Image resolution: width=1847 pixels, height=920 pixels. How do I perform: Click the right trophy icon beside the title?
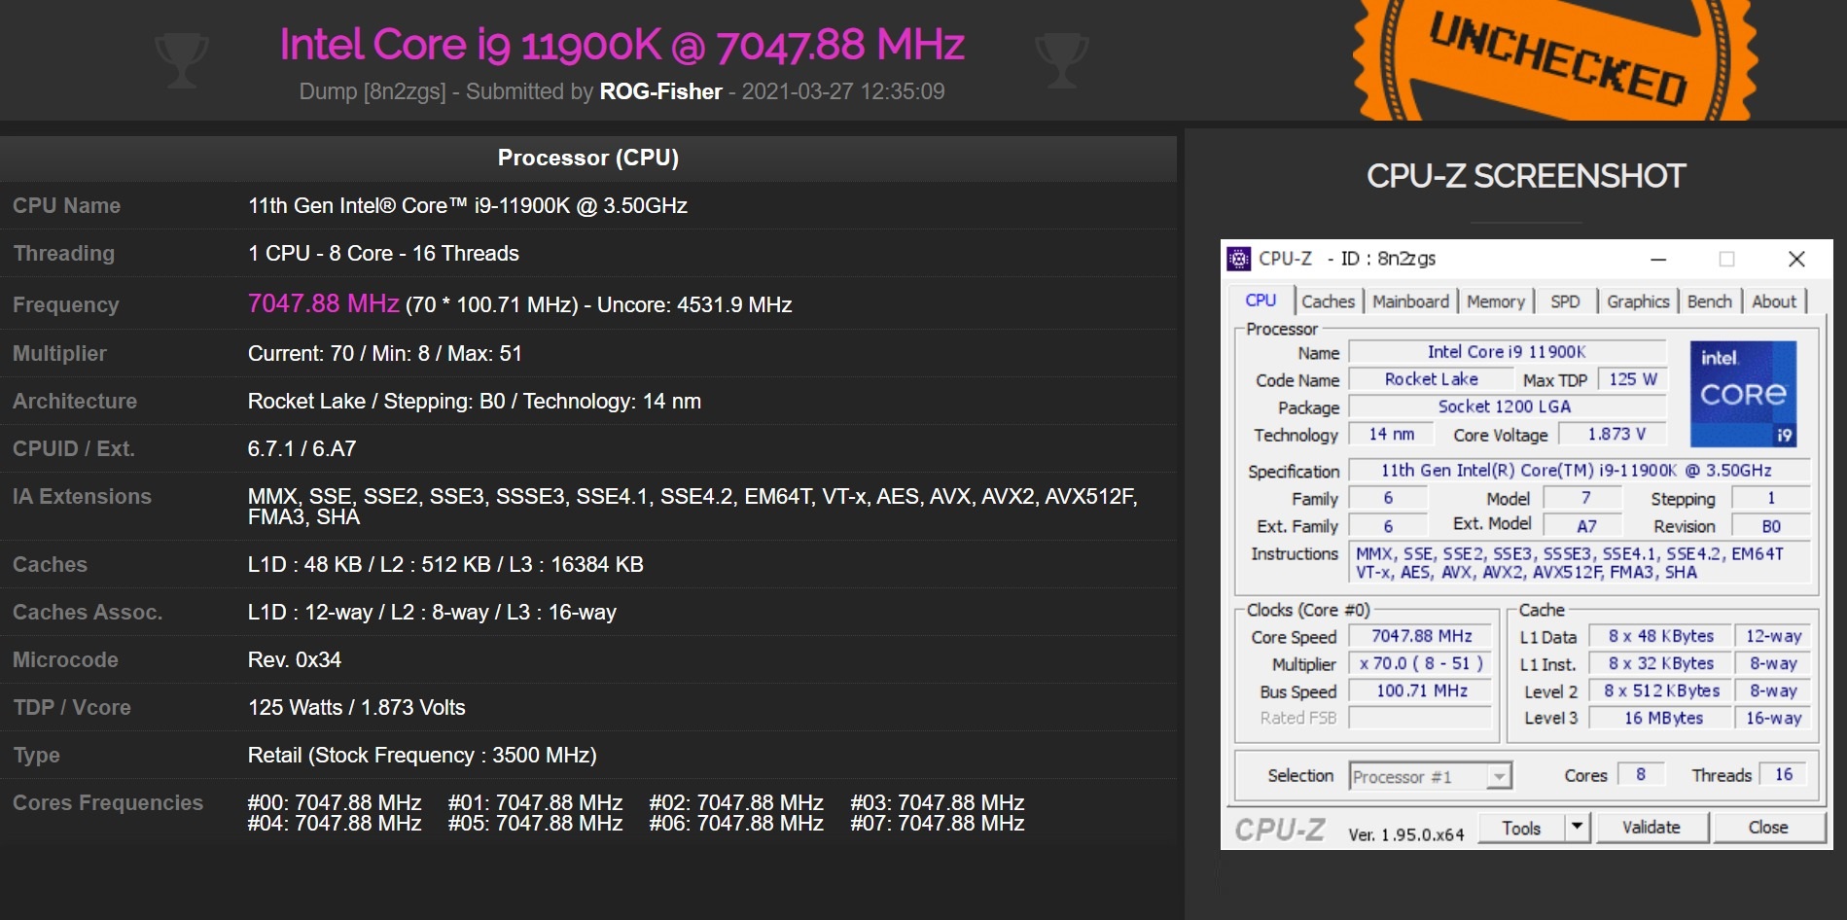[x=1062, y=60]
